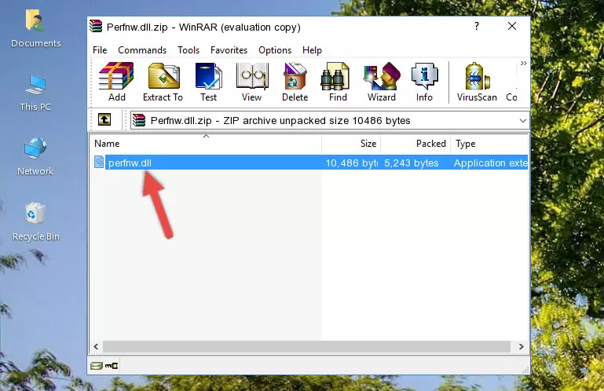
Task: Click the WinRAR title bar books icon
Action: 96,26
